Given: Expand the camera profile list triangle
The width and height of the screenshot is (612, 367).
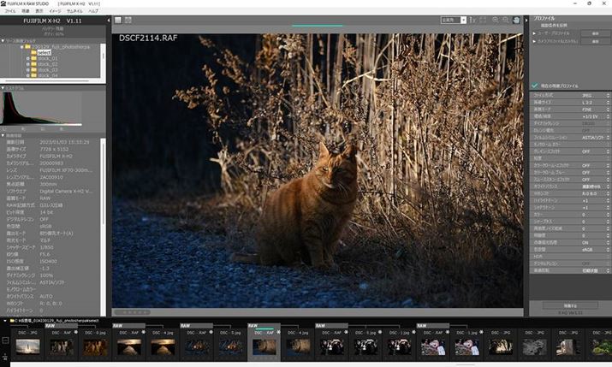Looking at the screenshot, I should click(x=534, y=41).
